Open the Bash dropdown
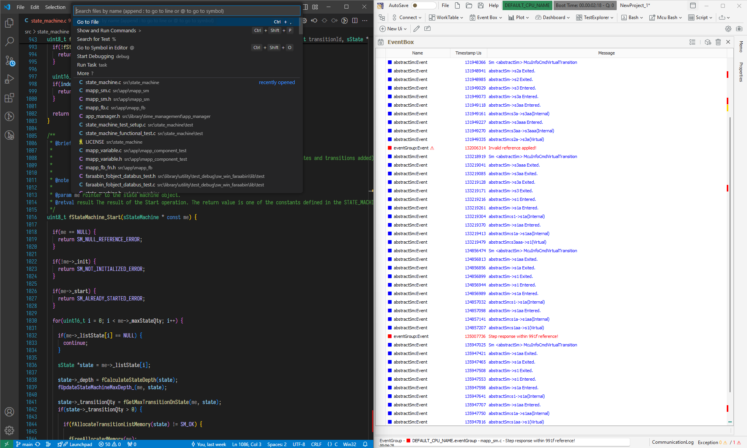747x448 pixels. [x=632, y=18]
